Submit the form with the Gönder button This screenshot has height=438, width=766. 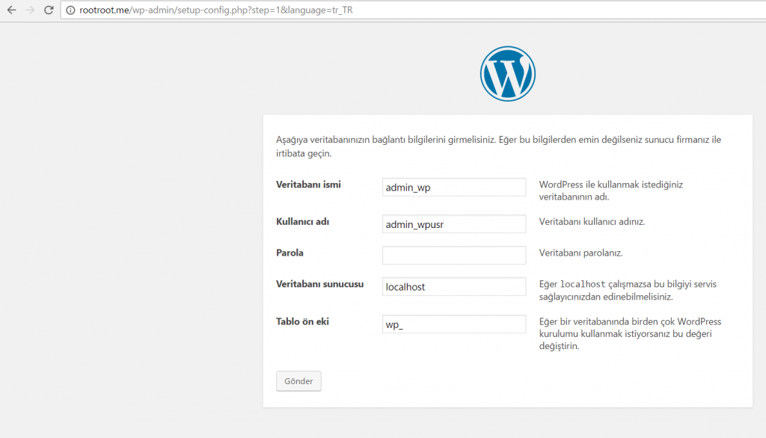click(x=298, y=381)
